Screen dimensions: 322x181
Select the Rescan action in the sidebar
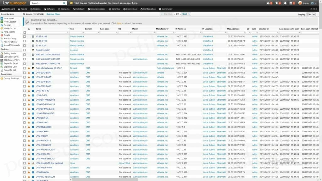coord(11,25)
